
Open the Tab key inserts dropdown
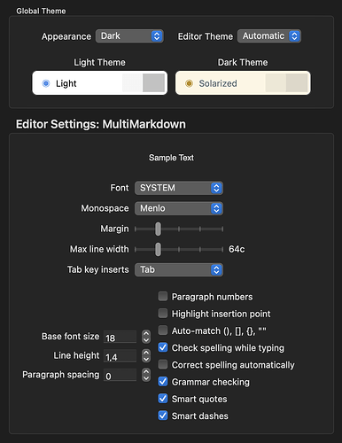pyautogui.click(x=179, y=270)
